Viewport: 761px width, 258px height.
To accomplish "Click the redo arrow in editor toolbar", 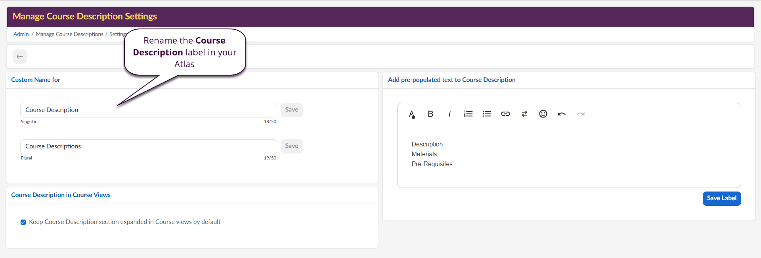I will [581, 114].
